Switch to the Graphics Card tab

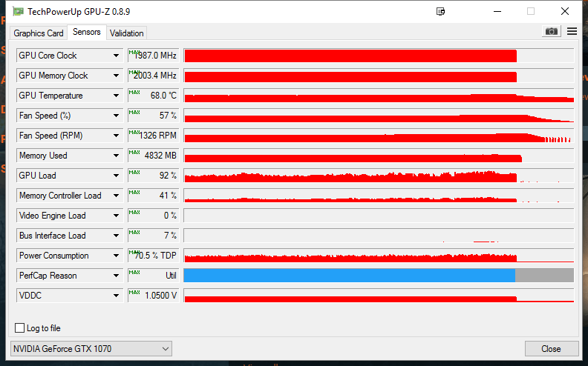coord(39,33)
